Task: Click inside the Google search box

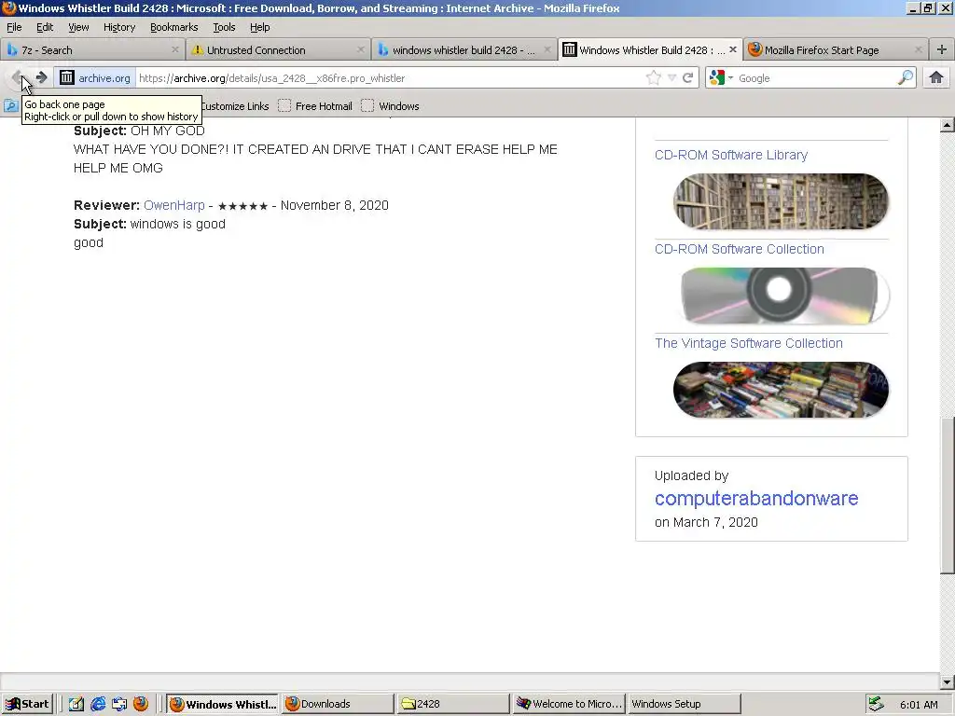Action: tap(815, 78)
